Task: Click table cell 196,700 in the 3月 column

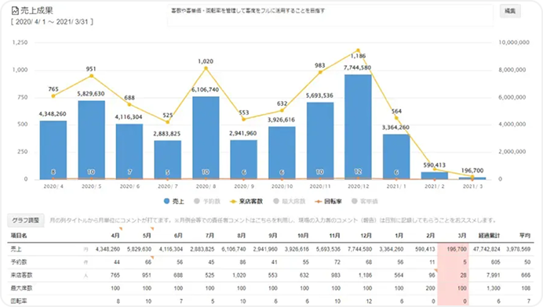Action: pyautogui.click(x=457, y=249)
